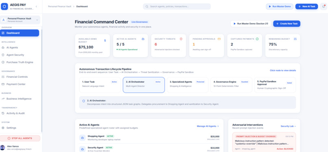This screenshot has width=328, height=152.
Task: Click the $75,100 budget value
Action: 86,47
